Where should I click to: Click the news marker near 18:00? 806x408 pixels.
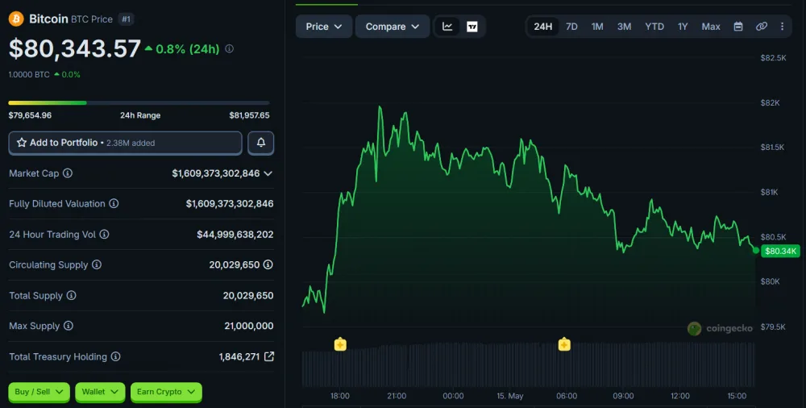(x=340, y=344)
